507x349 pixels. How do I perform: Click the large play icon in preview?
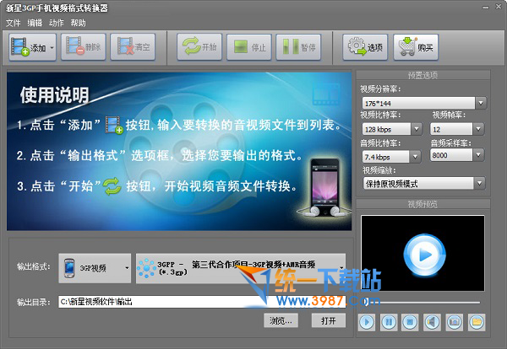pyautogui.click(x=422, y=250)
